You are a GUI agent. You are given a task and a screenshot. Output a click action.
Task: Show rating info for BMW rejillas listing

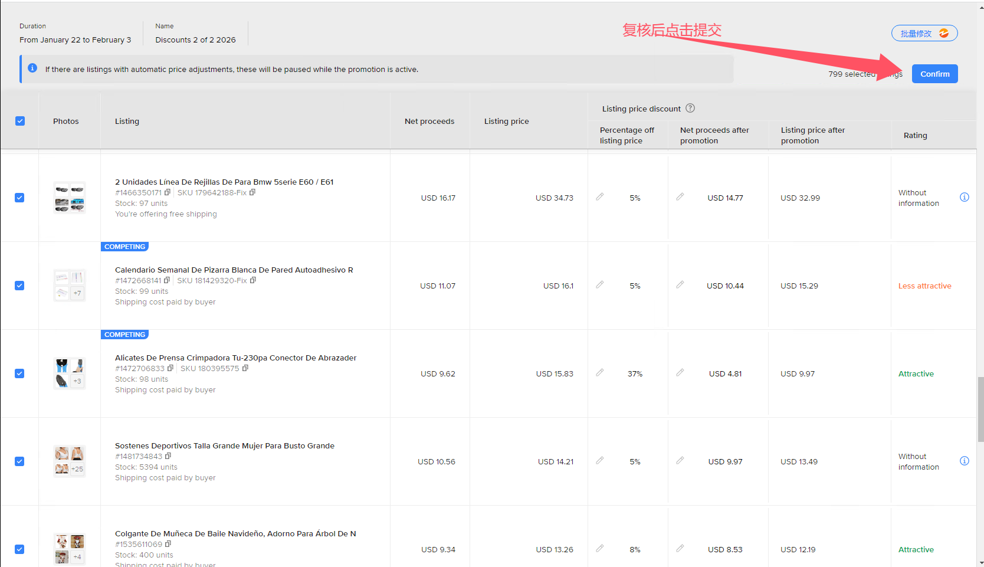pyautogui.click(x=965, y=197)
